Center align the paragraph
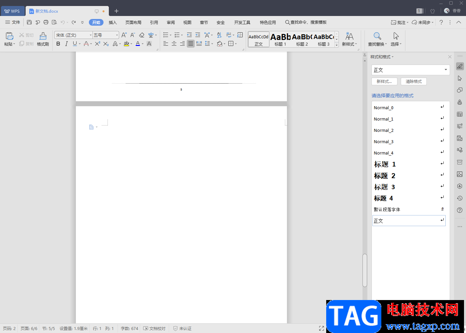The image size is (466, 333). (x=174, y=44)
